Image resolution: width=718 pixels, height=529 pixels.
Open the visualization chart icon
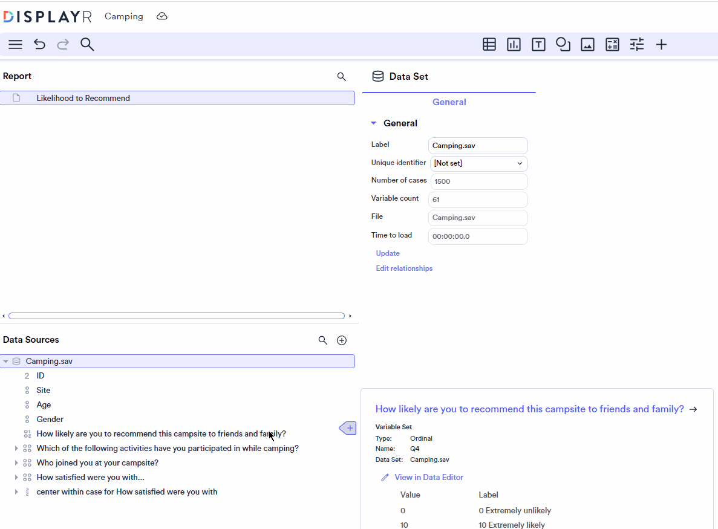514,44
